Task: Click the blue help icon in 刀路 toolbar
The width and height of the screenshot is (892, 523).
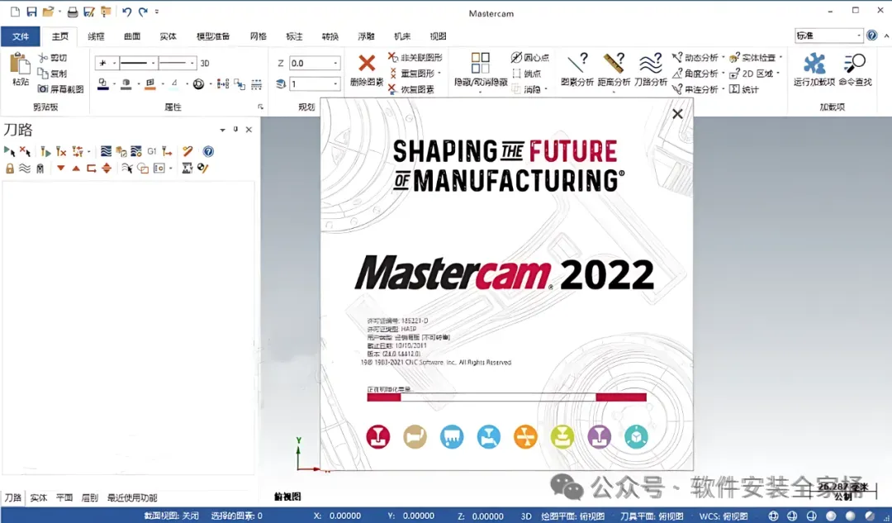Action: pos(208,151)
